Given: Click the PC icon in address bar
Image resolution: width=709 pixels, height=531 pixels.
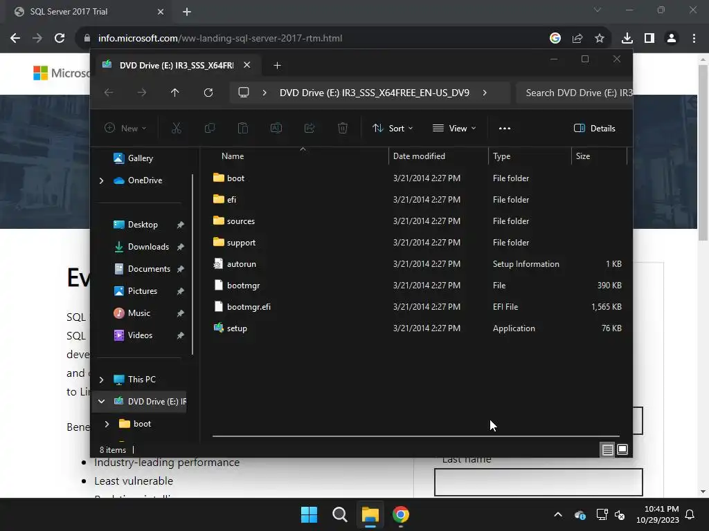Looking at the screenshot, I should 244,93.
